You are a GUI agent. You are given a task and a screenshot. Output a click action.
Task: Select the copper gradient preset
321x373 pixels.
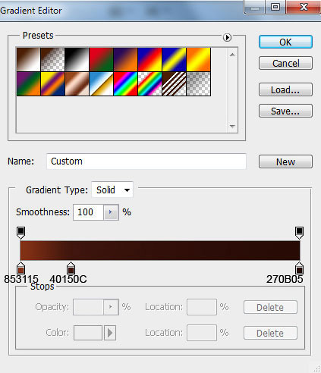coord(77,83)
